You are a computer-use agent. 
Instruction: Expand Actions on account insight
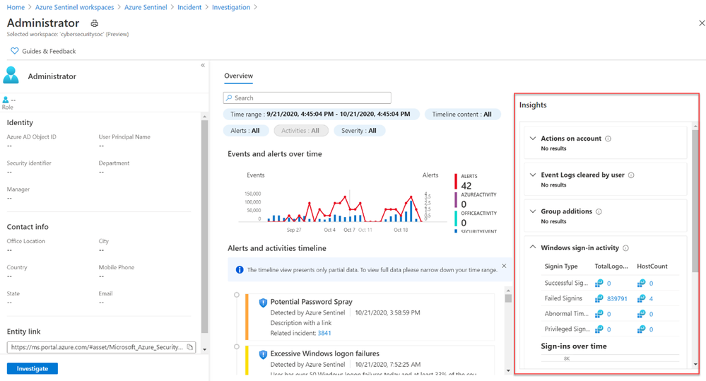coord(533,139)
